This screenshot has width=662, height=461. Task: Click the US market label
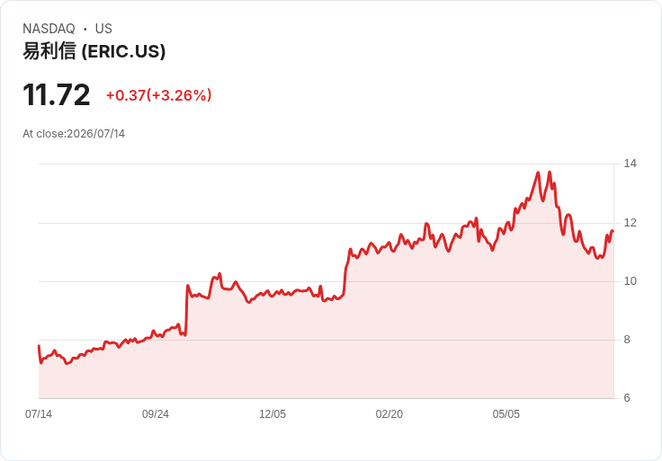pos(103,29)
